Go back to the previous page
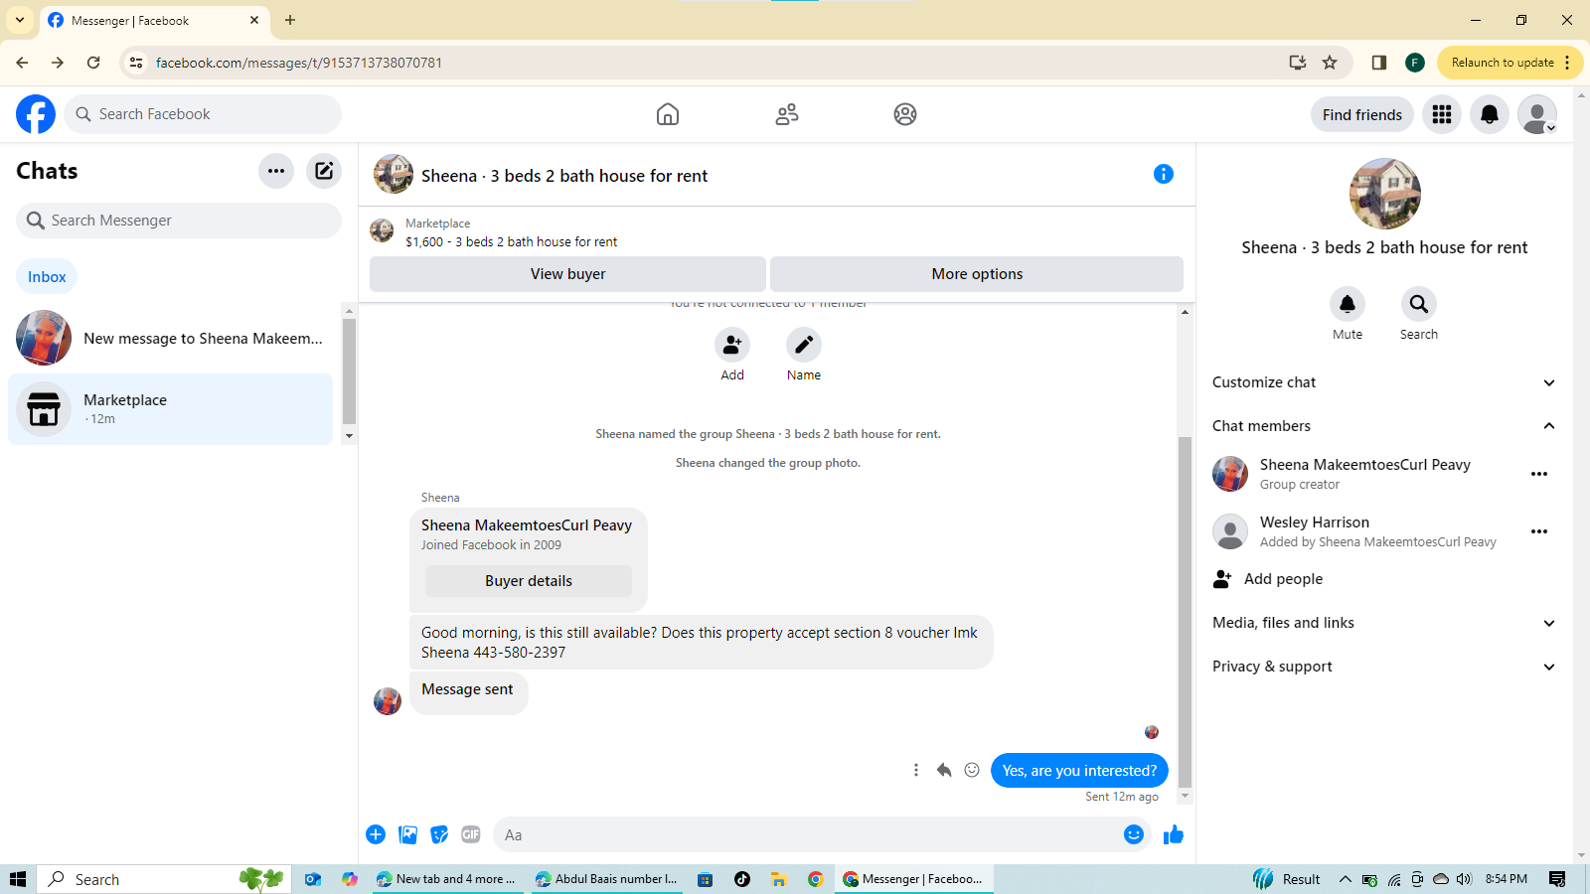Screen dimensions: 1590x894 point(22,63)
